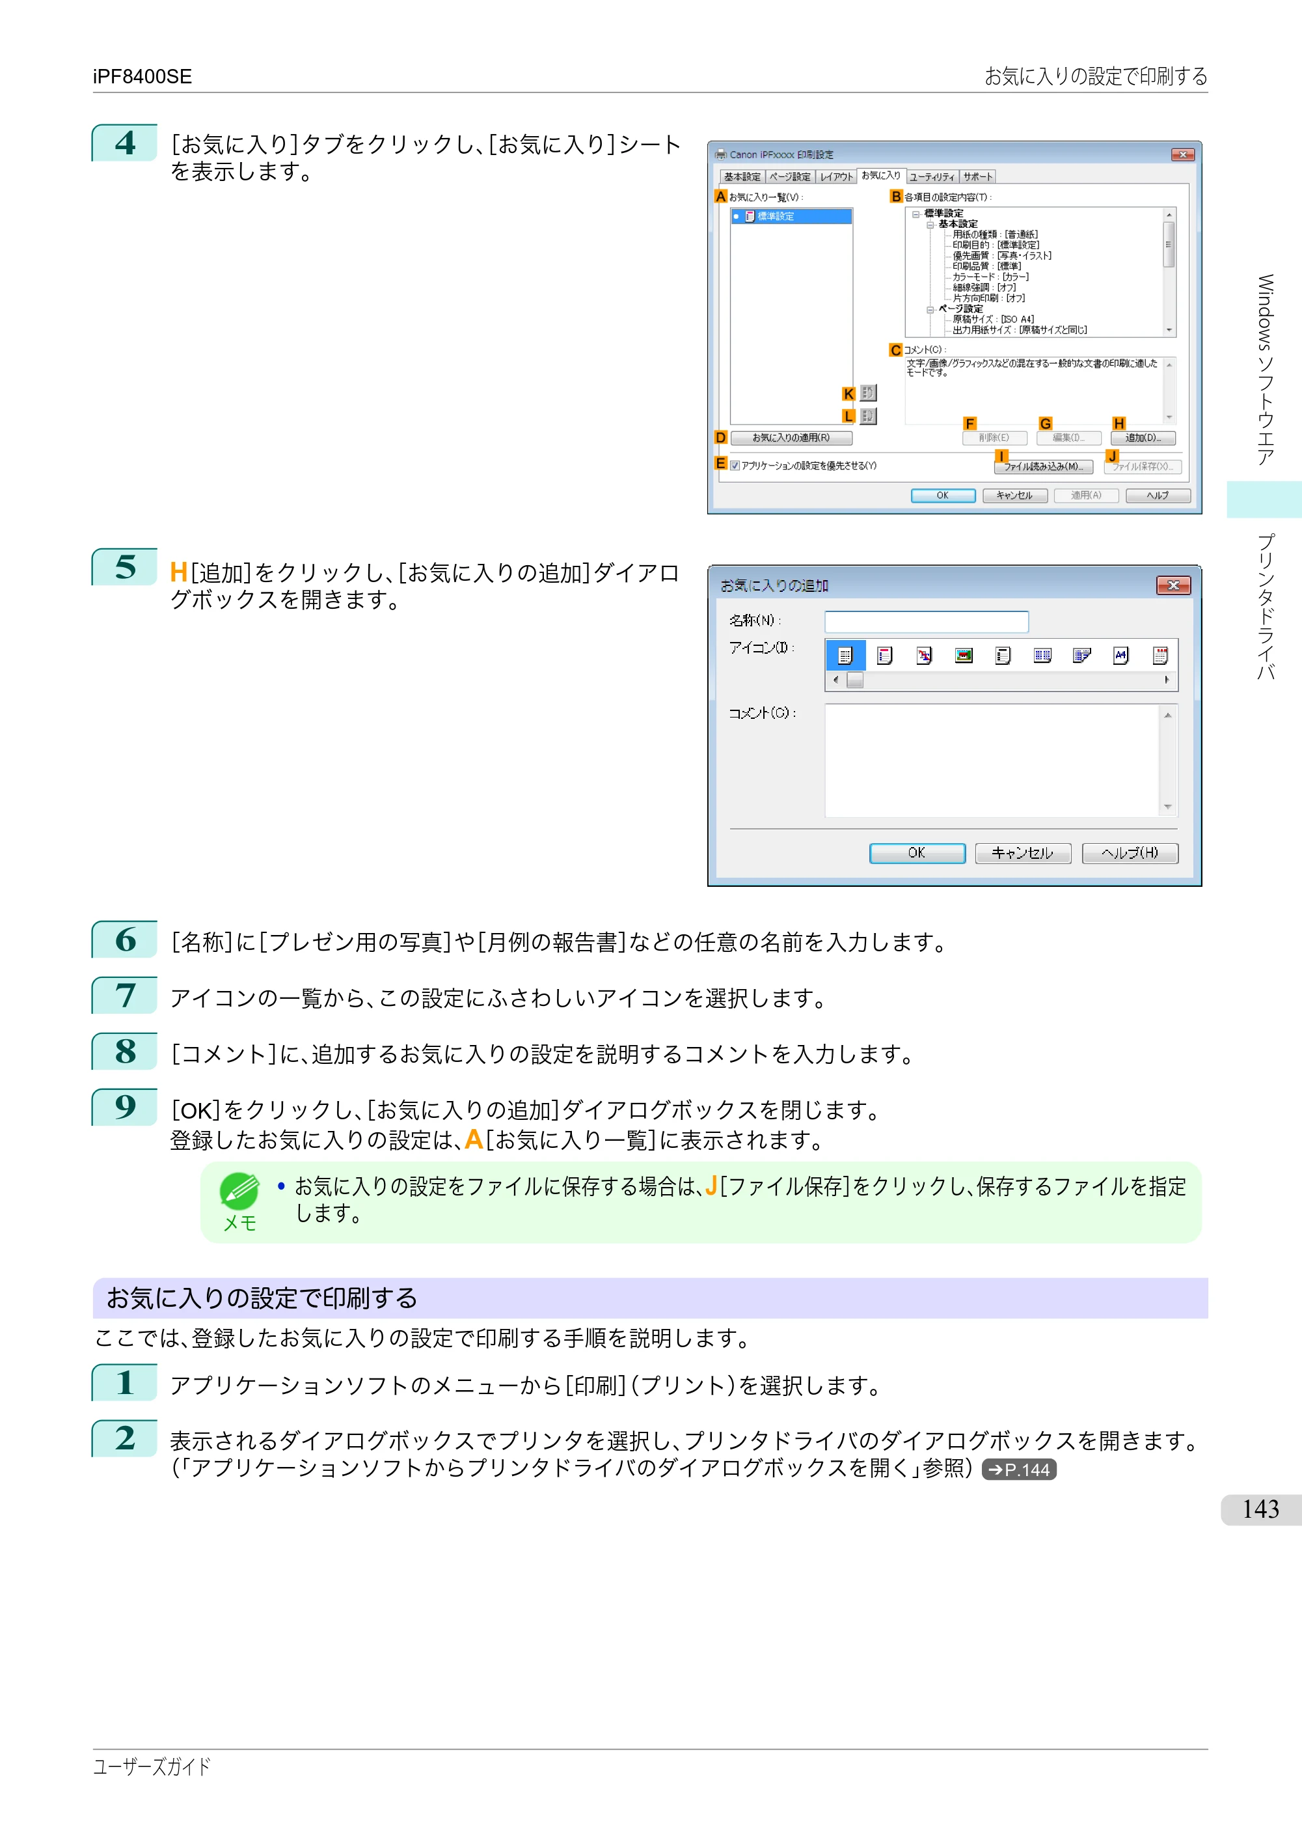This screenshot has height=1842, width=1302.
Task: Select the 印刷品質: [標準] tree row
Action: pos(987,266)
